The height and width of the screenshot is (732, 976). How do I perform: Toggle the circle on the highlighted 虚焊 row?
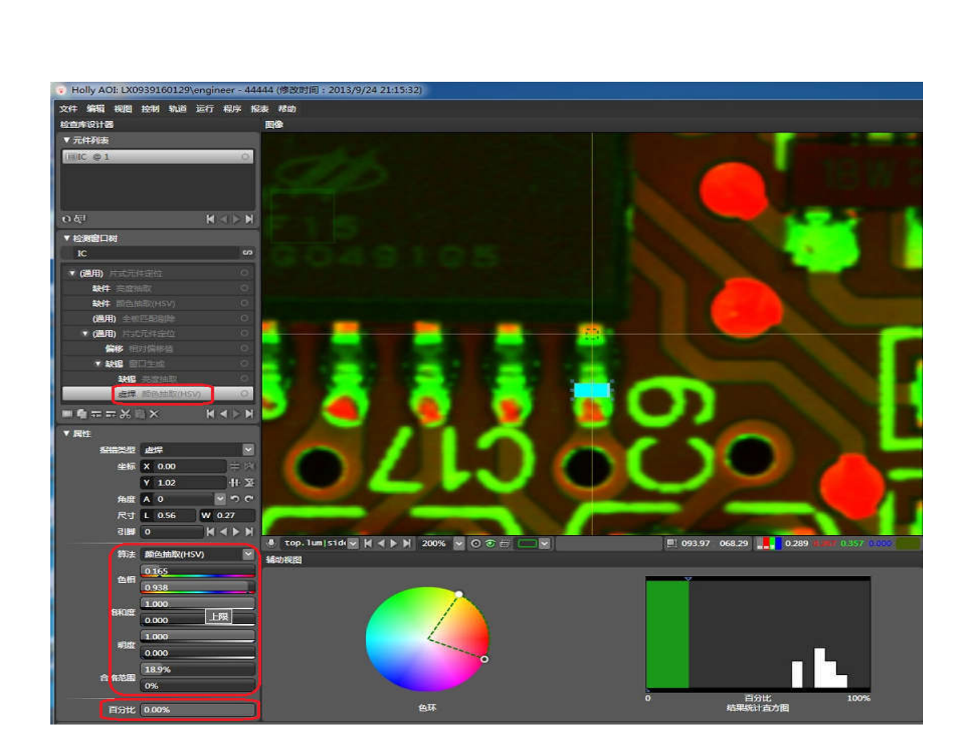pyautogui.click(x=245, y=394)
